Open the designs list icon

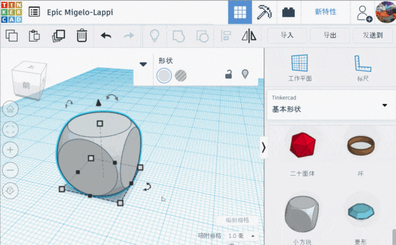coord(34,12)
